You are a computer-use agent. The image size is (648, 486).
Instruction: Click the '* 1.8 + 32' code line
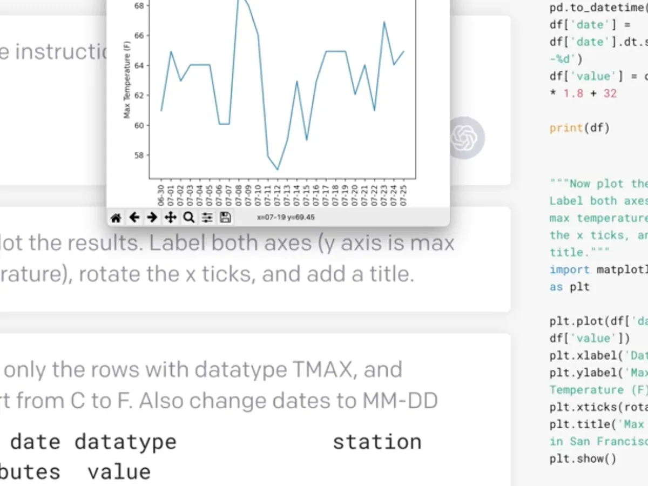point(583,93)
